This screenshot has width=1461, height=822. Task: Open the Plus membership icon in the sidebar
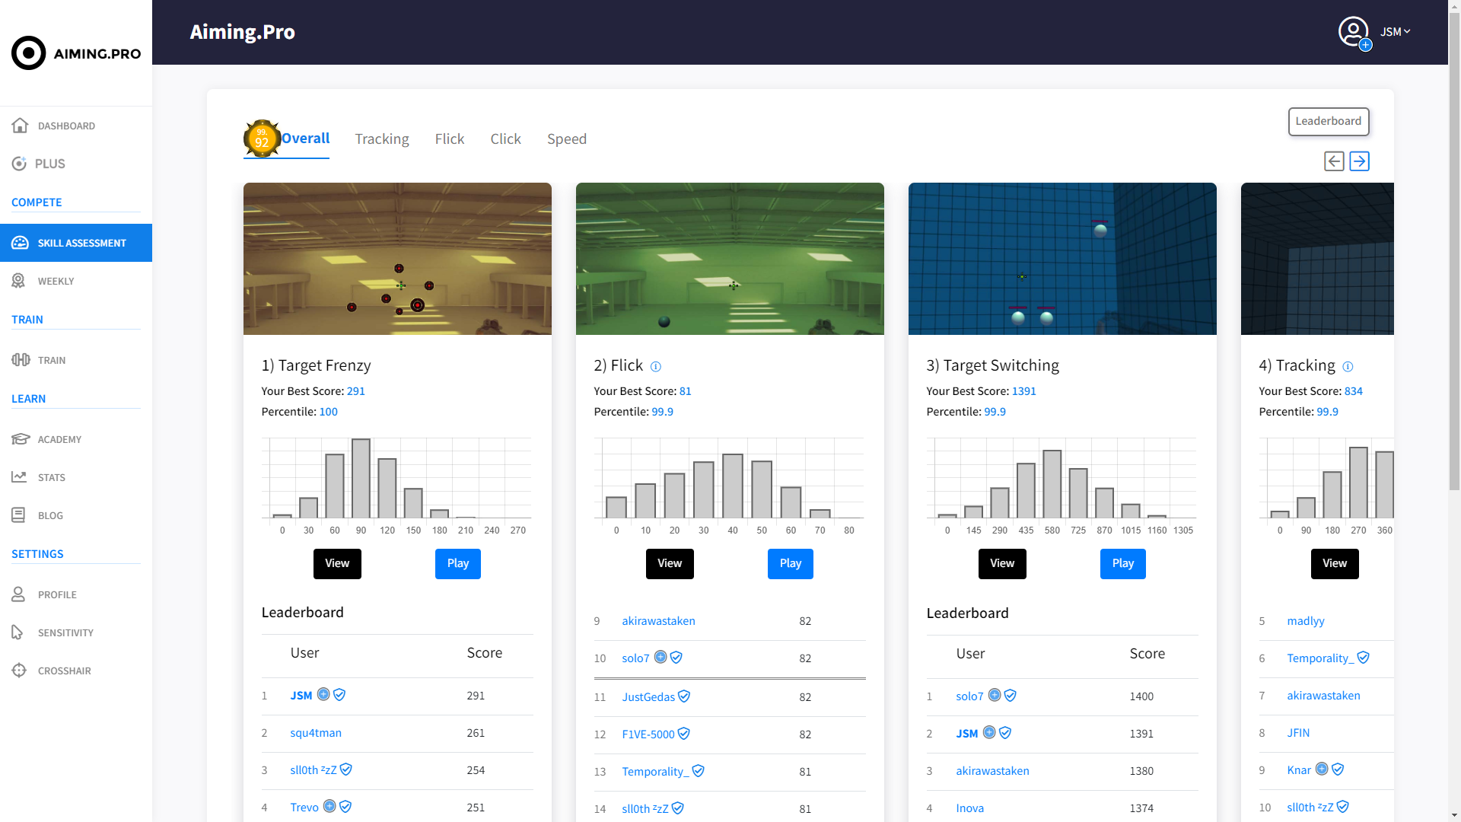pos(19,164)
